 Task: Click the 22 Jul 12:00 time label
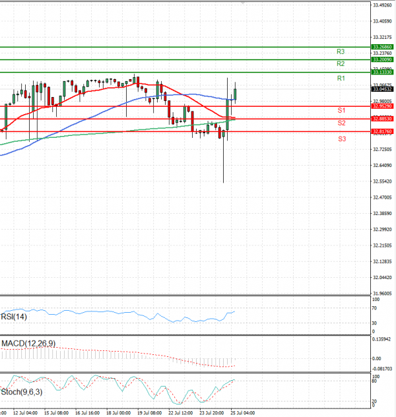point(181,413)
